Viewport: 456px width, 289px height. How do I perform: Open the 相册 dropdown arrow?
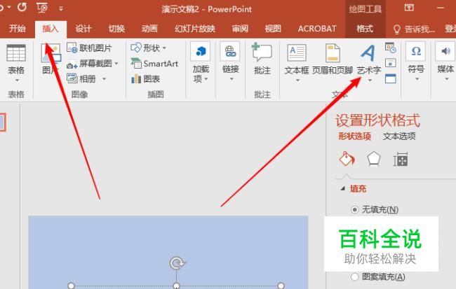click(104, 78)
